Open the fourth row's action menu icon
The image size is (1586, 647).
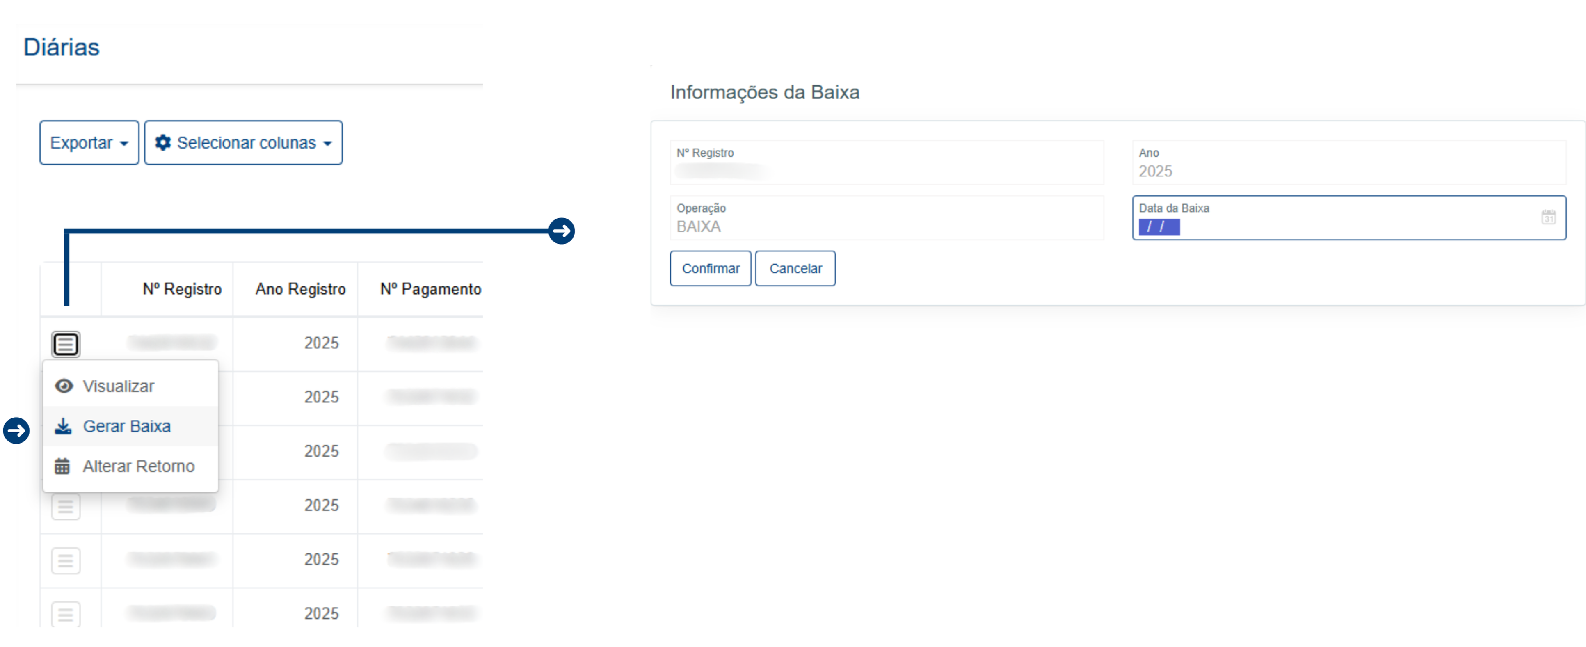[65, 506]
